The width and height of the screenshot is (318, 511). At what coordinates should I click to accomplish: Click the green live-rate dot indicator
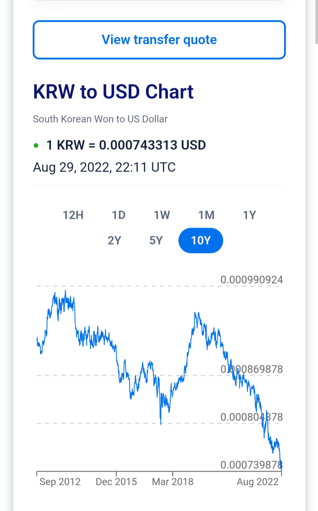[x=36, y=145]
